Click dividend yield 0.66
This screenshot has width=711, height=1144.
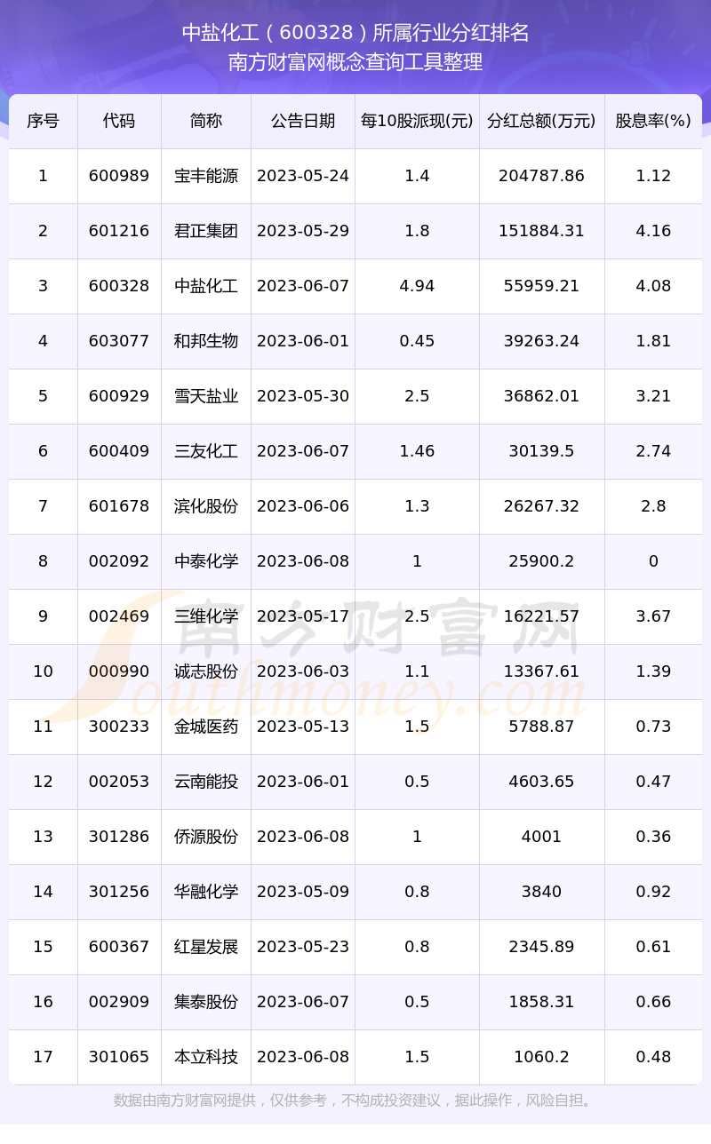(x=653, y=1002)
